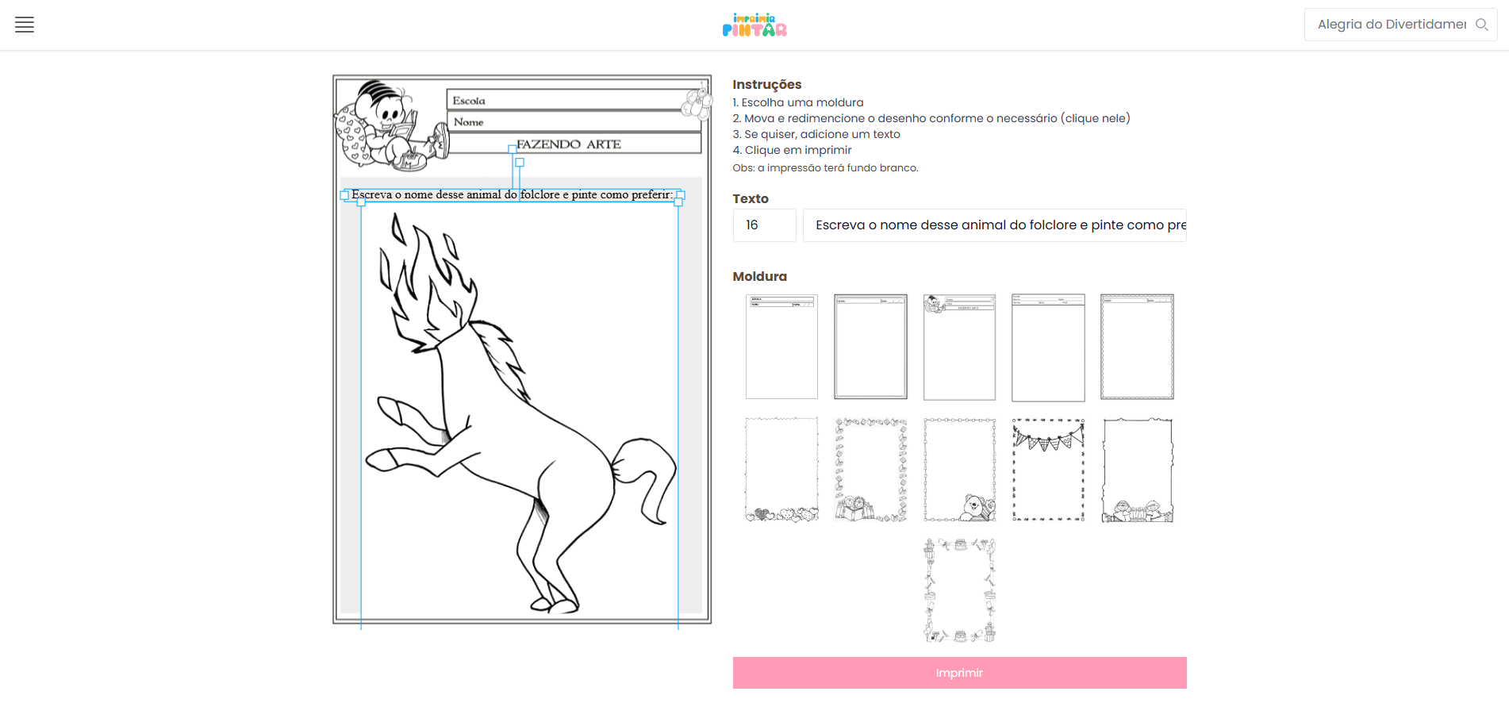Click instruction "3. Se quiser, adicione um texto"
1509x722 pixels.
(x=816, y=134)
